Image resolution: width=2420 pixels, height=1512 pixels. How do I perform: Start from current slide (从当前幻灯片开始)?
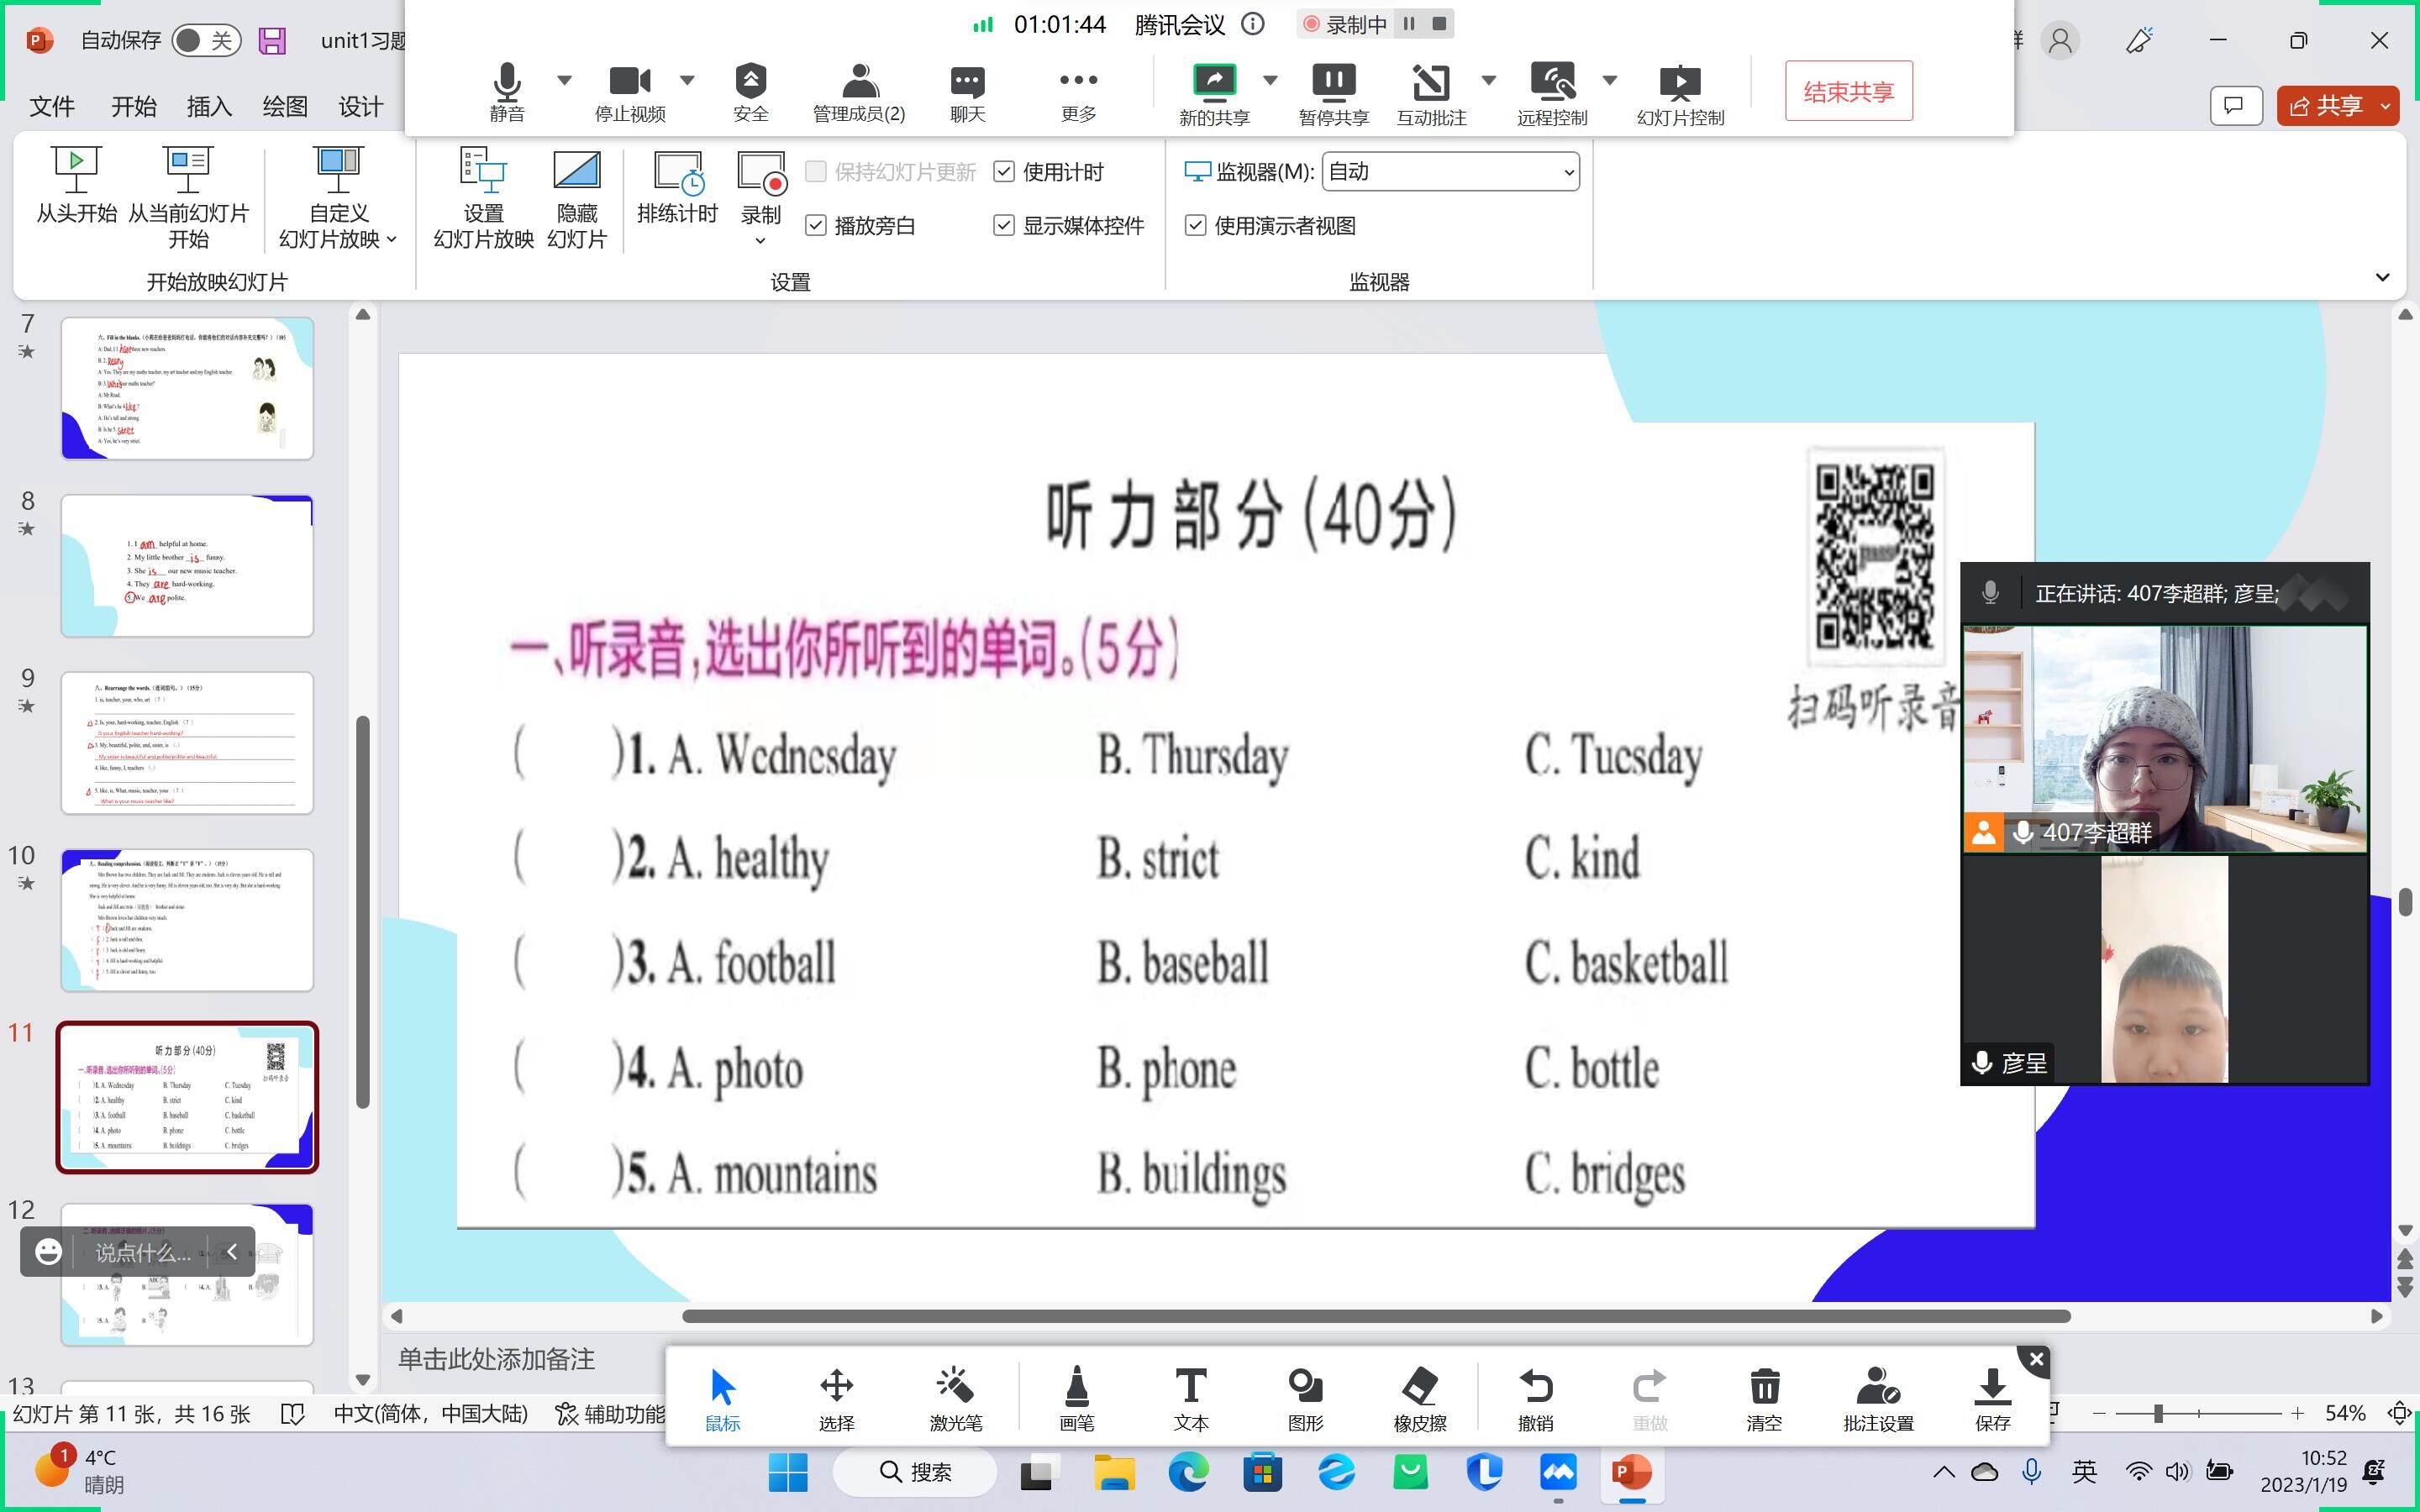(x=188, y=197)
